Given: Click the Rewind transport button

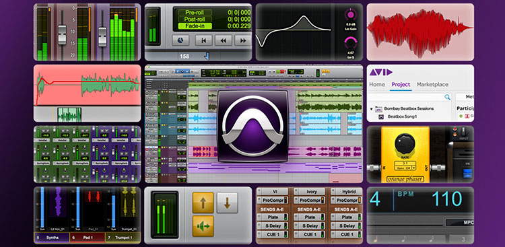Looking at the screenshot, I should [x=224, y=40].
